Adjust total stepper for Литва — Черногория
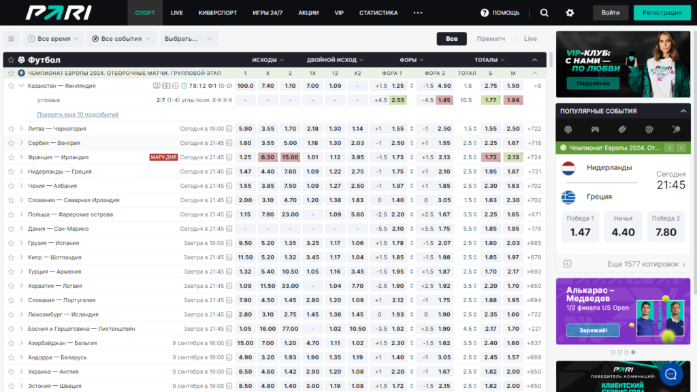 point(474,129)
